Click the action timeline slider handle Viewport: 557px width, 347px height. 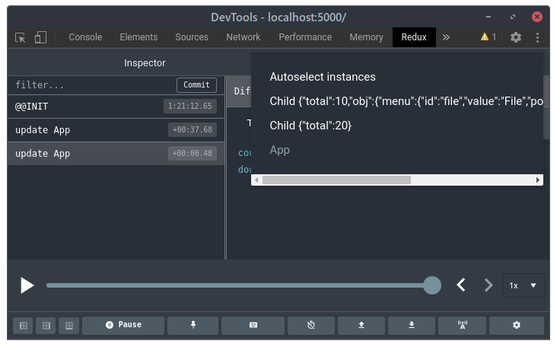click(x=432, y=285)
